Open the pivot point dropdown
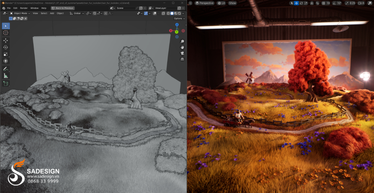 (89, 13)
